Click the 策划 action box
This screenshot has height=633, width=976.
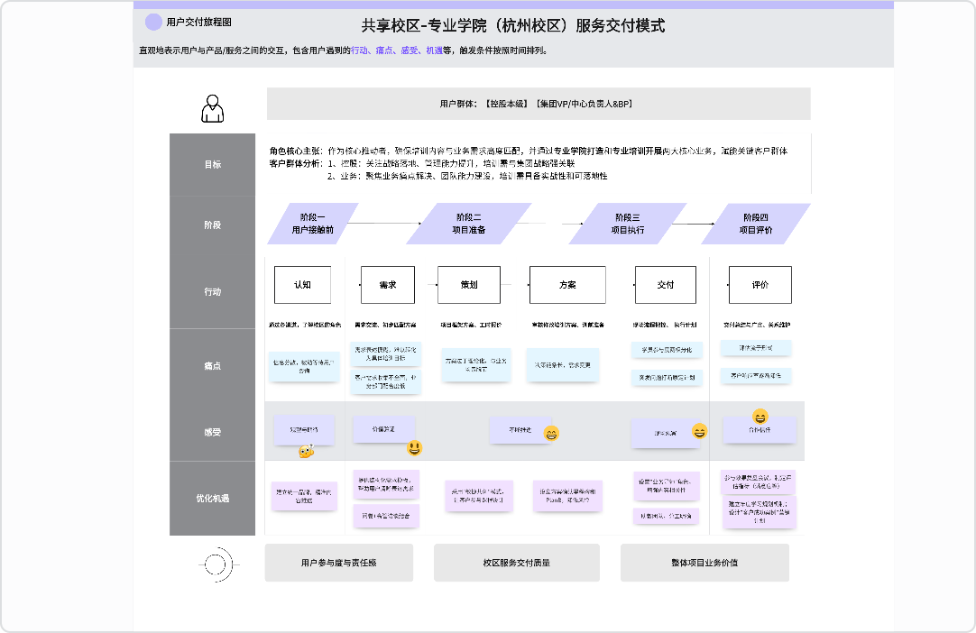(469, 284)
